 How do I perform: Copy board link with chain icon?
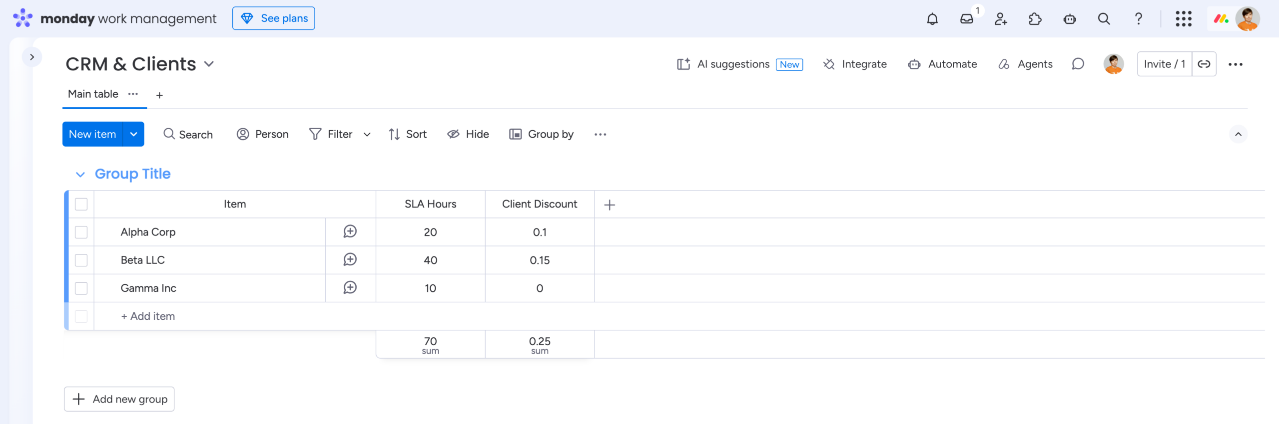tap(1204, 64)
